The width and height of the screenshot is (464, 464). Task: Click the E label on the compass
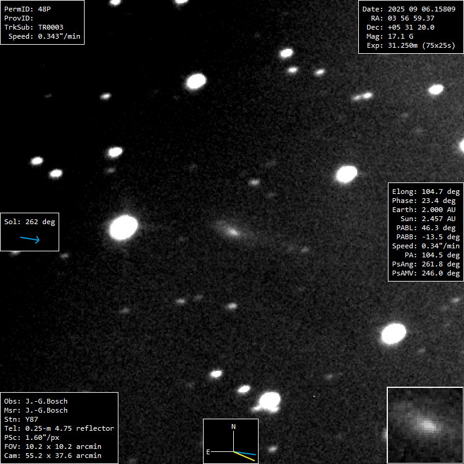208,452
